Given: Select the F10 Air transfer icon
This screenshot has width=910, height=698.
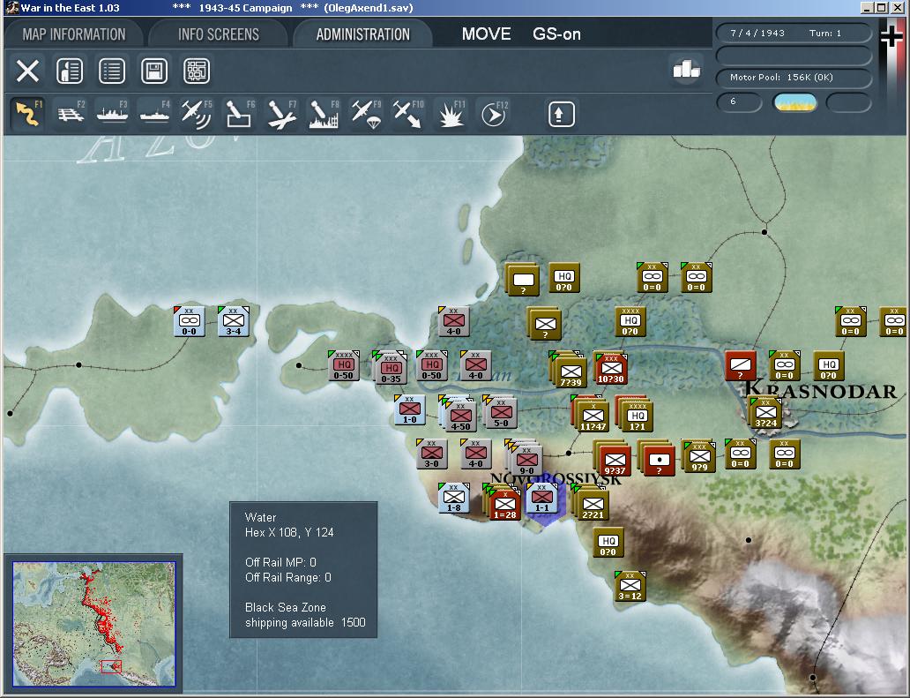Looking at the screenshot, I should pyautogui.click(x=408, y=113).
